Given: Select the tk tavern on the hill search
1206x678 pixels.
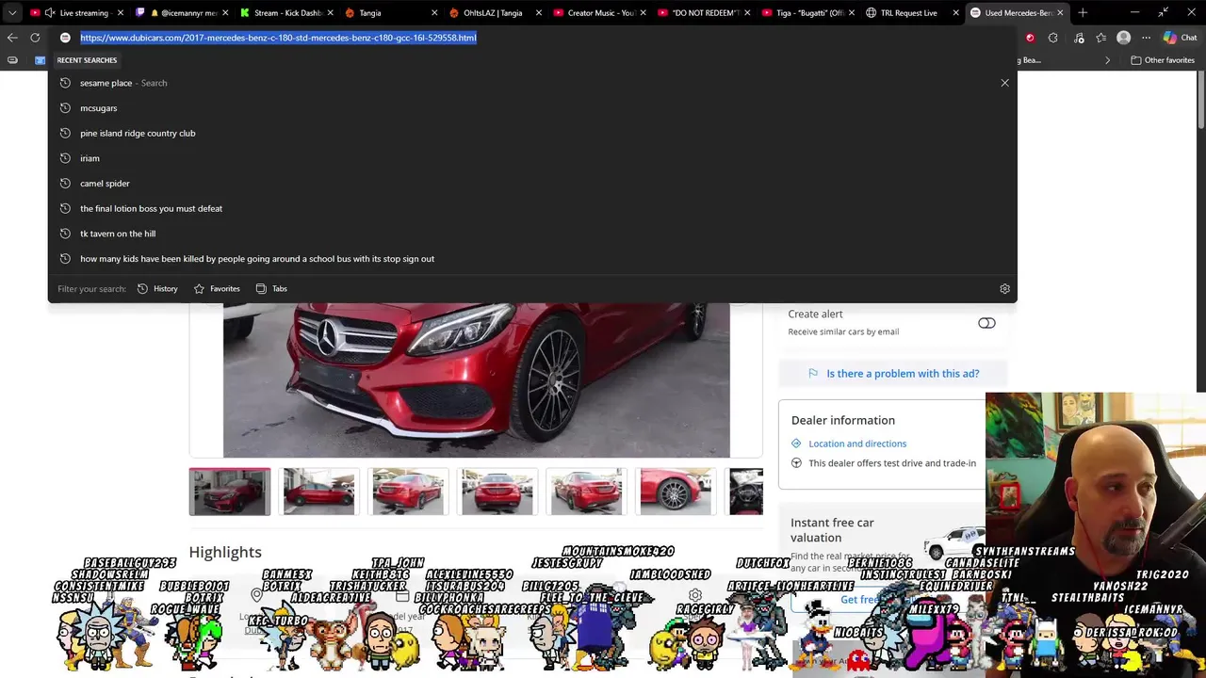Looking at the screenshot, I should tap(532, 234).
